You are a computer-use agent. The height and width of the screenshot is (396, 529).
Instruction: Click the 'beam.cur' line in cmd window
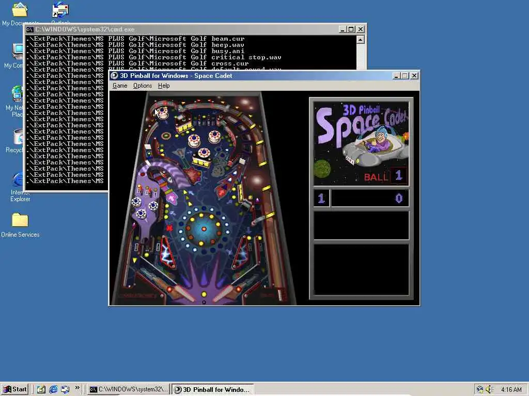point(135,39)
